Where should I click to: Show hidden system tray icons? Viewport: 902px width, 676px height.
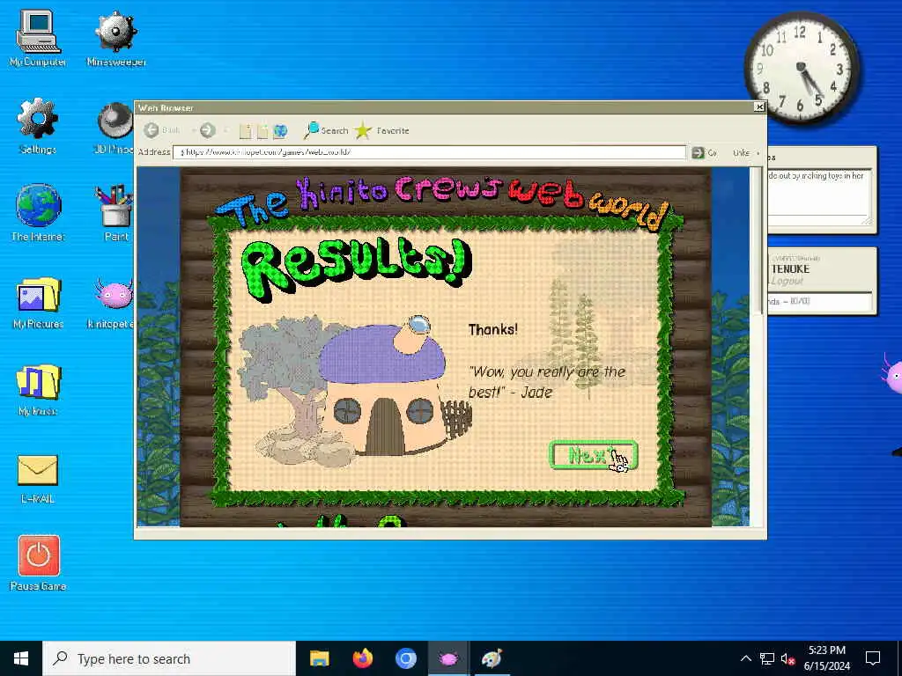[x=745, y=658]
